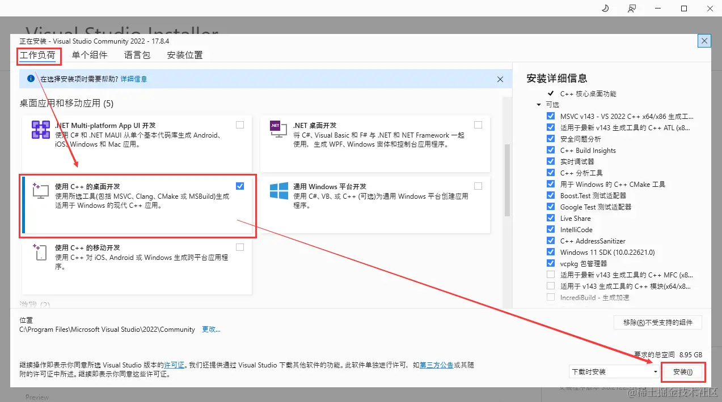Uncheck the C++ 分析工具 component
The image size is (722, 402).
[551, 173]
